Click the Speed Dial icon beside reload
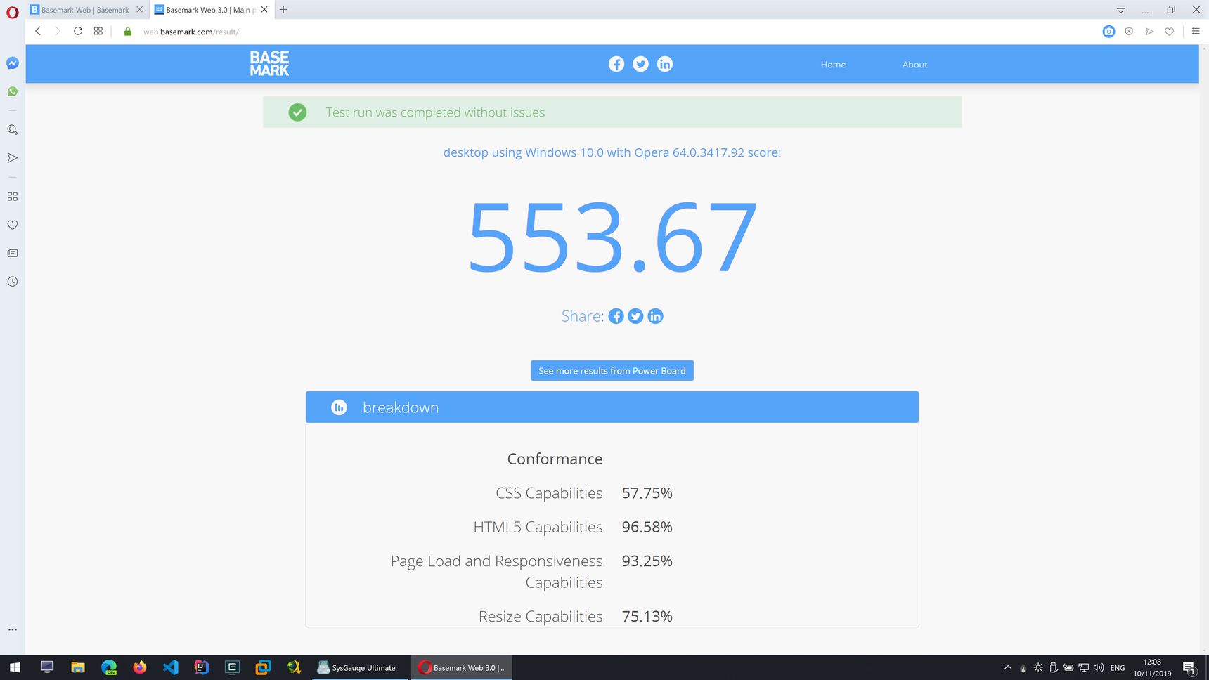Image resolution: width=1209 pixels, height=680 pixels. (x=98, y=31)
